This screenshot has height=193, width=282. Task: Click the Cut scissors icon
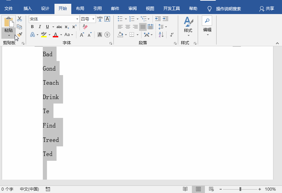point(20,19)
